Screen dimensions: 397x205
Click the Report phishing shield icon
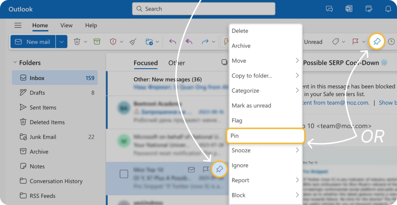click(114, 42)
